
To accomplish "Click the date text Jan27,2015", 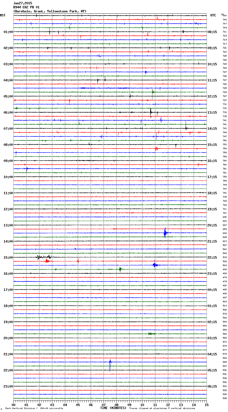I will pos(23,3).
